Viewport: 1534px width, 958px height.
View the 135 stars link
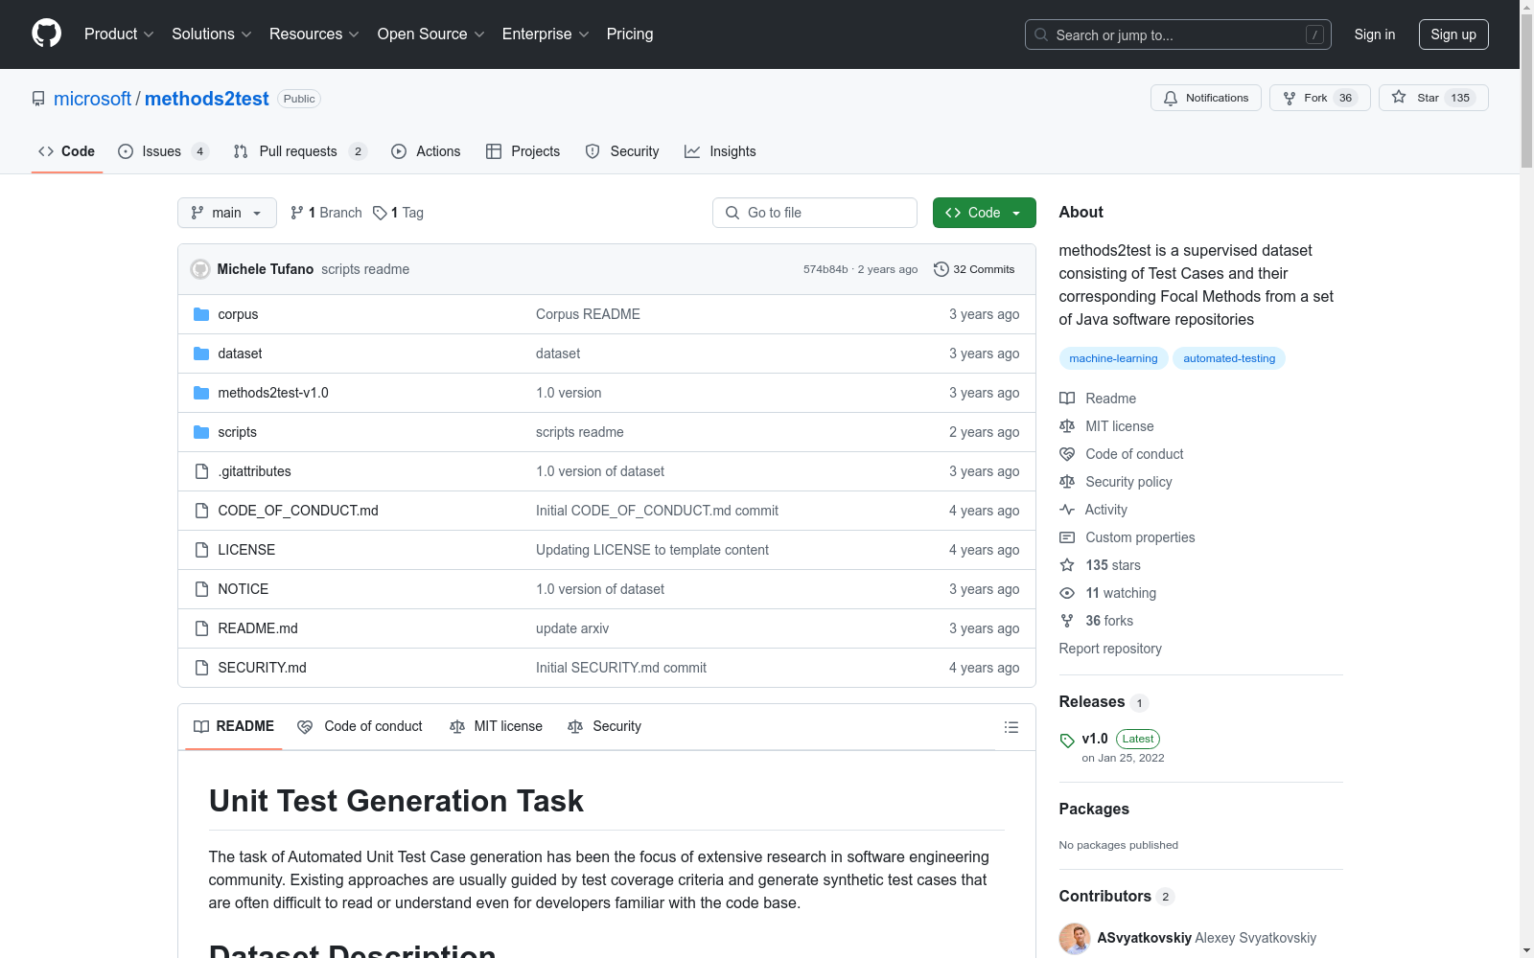point(1101,565)
